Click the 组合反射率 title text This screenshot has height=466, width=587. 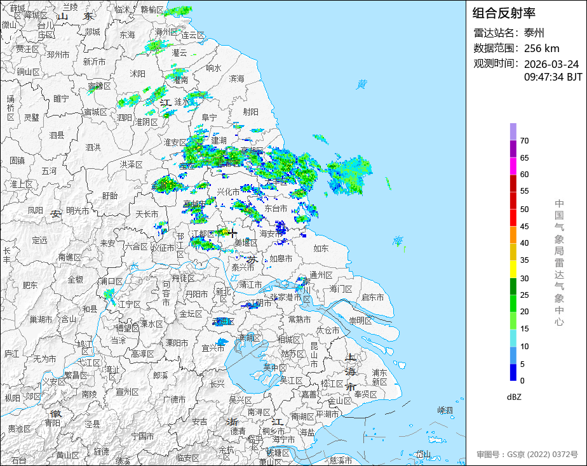click(x=504, y=13)
